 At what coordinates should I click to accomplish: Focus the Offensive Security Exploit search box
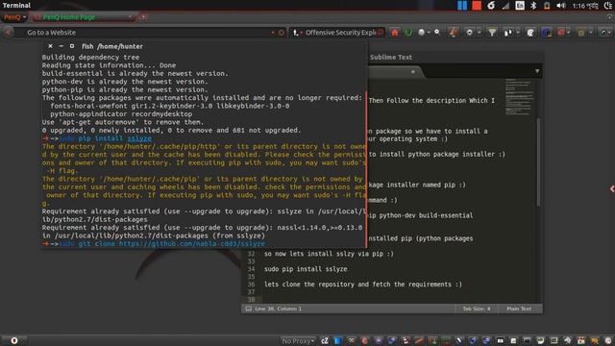click(x=340, y=33)
